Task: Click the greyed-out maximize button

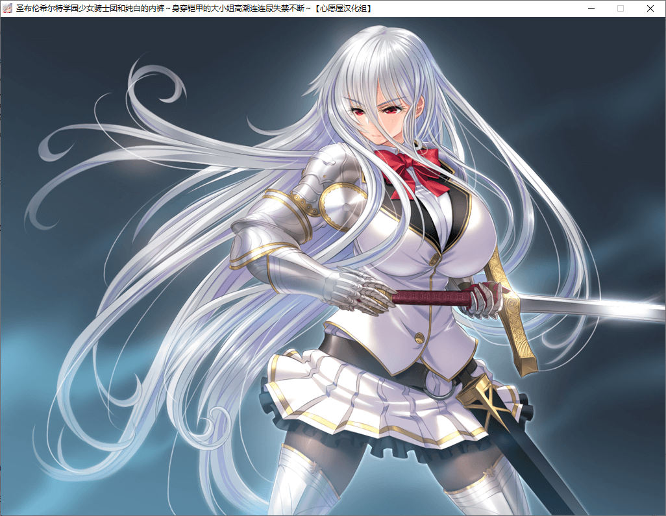Action: click(621, 8)
